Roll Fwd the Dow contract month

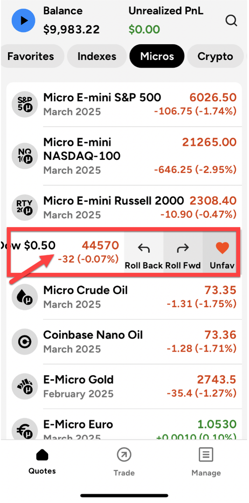pos(183,254)
